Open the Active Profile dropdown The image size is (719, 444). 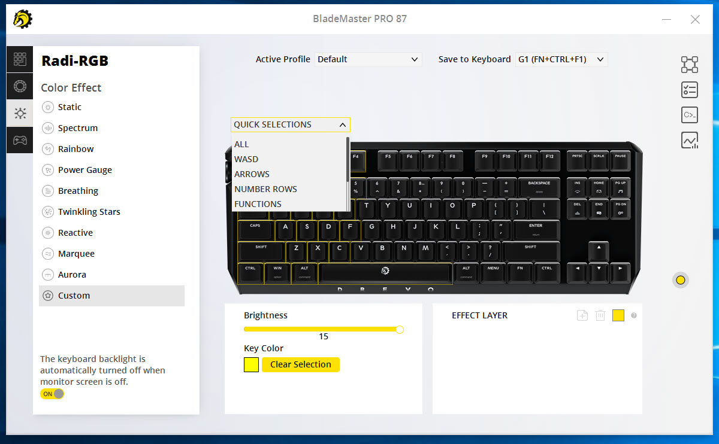(x=368, y=59)
